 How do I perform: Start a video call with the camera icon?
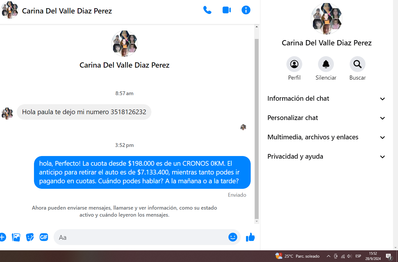tap(226, 10)
